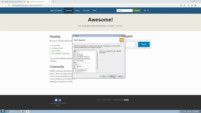Reload the page with refresh icon
Screen dimensions: 201x113
point(9,6)
